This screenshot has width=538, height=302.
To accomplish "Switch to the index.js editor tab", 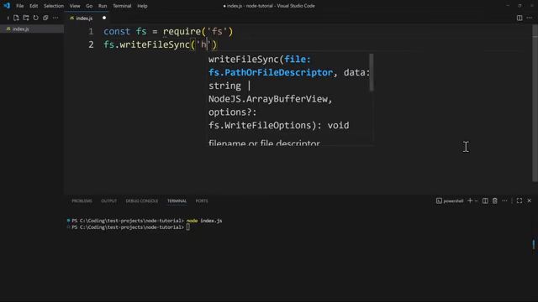I will (x=84, y=18).
